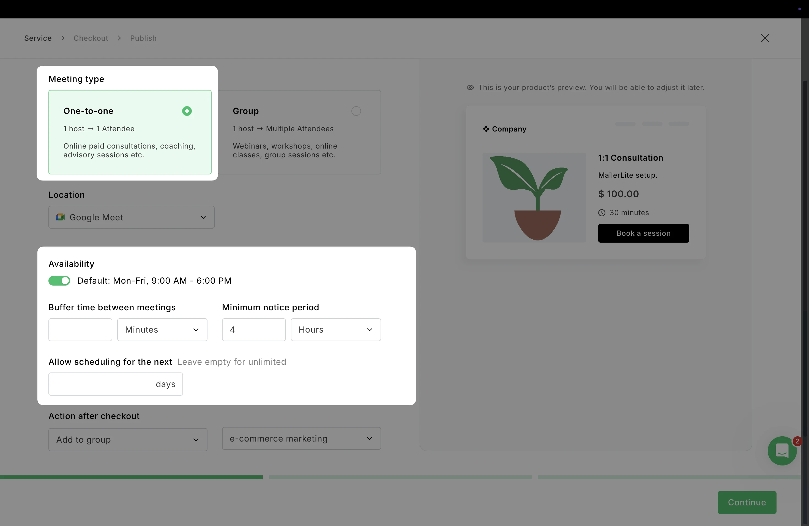
Task: Open the buffer time Minutes dropdown
Action: coord(162,330)
